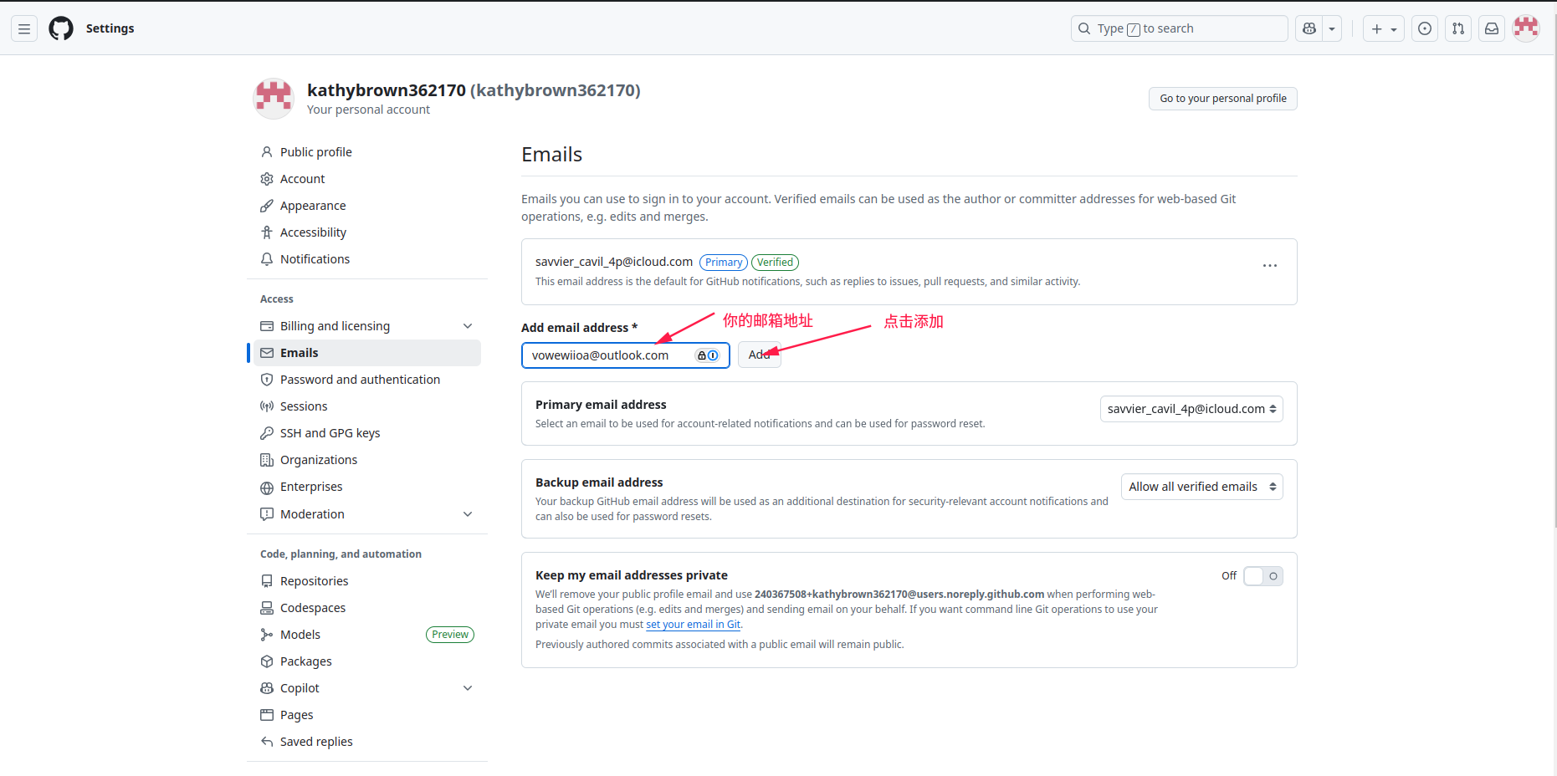Toggle Keep my email addresses private
The width and height of the screenshot is (1557, 776).
point(1263,576)
